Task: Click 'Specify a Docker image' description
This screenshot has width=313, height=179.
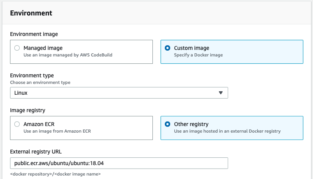Action: [198, 55]
